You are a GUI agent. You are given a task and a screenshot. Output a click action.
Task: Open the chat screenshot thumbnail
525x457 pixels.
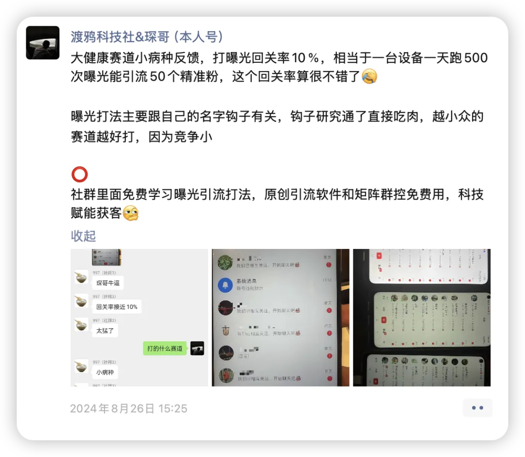tap(140, 317)
